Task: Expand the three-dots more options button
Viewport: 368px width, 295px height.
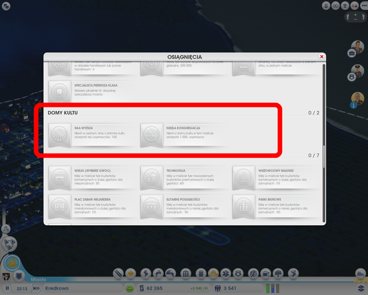Action: tap(363, 6)
